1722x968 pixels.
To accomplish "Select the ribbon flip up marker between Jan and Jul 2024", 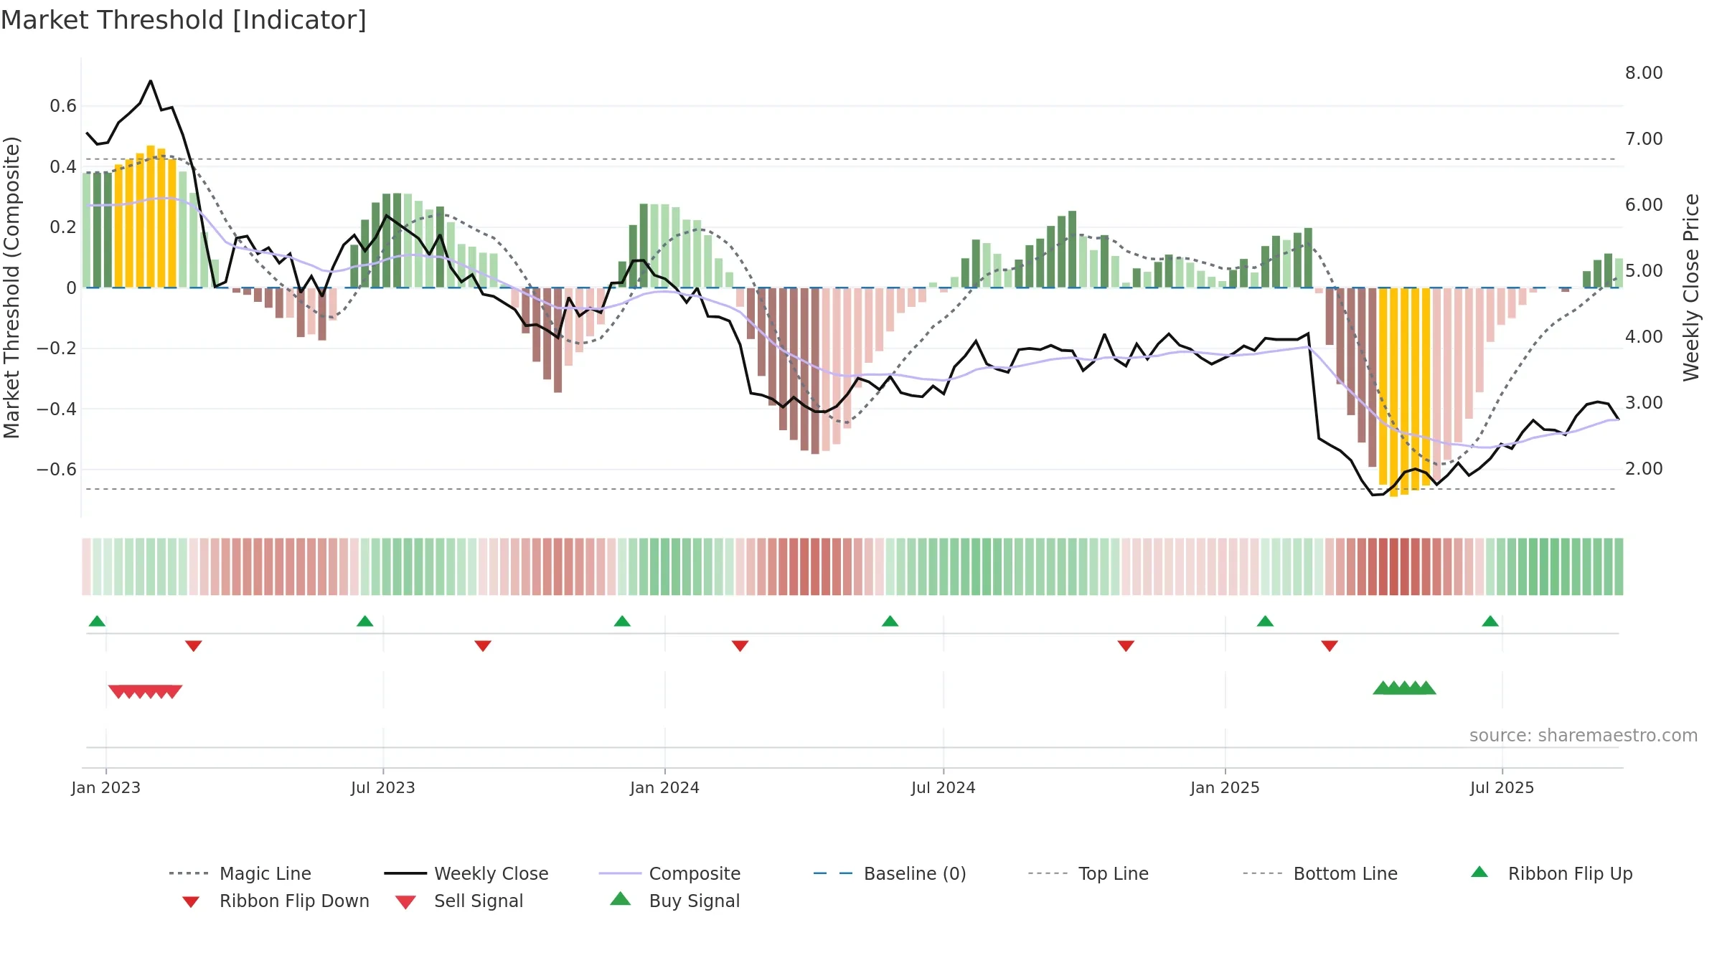I will [x=890, y=621].
